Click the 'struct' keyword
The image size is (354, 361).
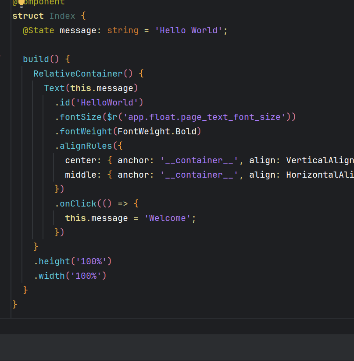pos(28,16)
